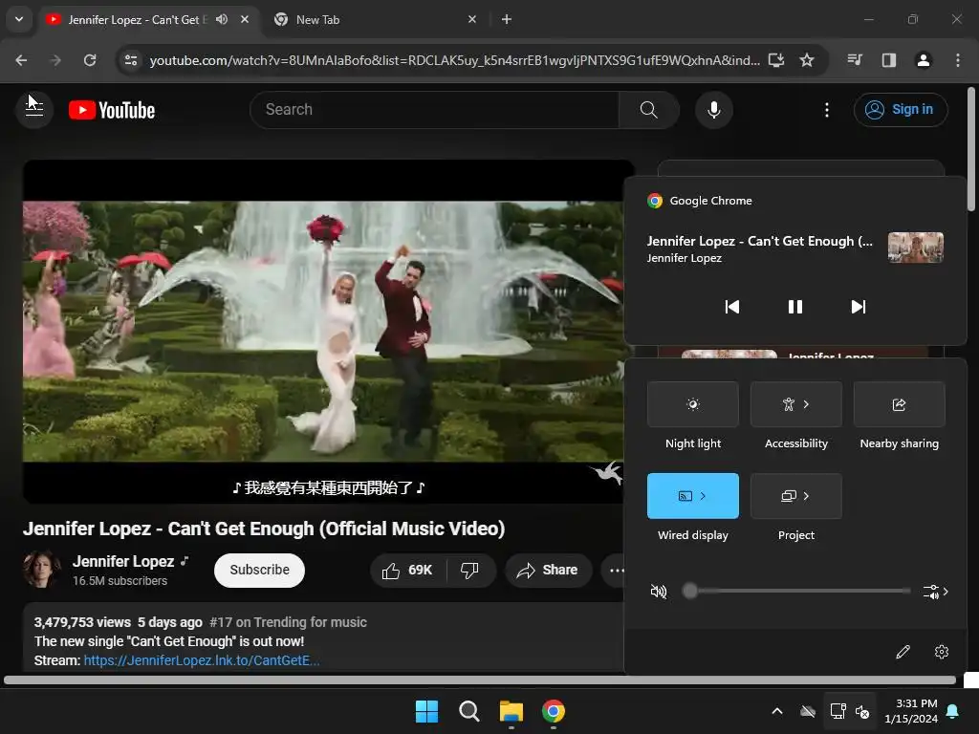Toggle Nearby sharing quick setting

coord(899,404)
